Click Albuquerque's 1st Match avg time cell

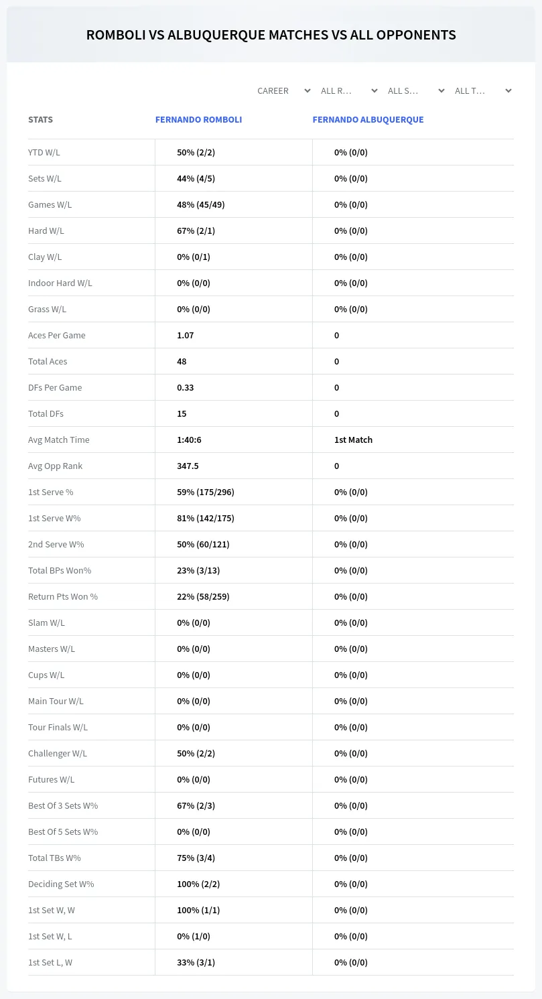click(x=353, y=440)
